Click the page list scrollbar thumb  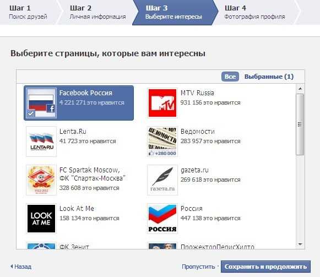(x=300, y=124)
